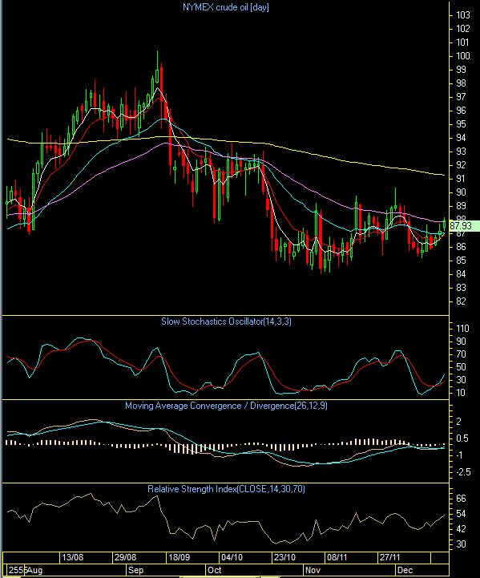Select the Relative Strength Index(CLOSE,14,30,70) label
This screenshot has height=578, width=480.
[x=226, y=489]
